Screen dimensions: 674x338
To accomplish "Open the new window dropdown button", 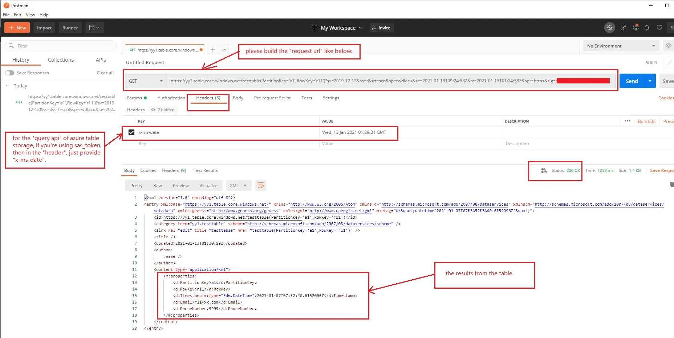I will coord(94,28).
